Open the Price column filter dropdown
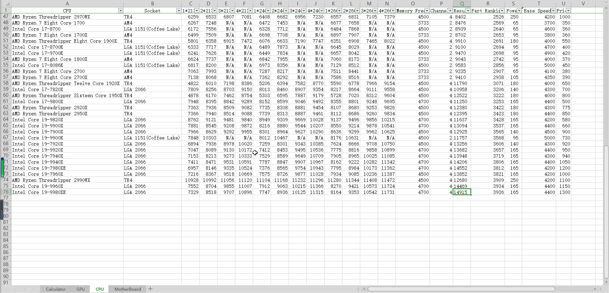Screen dimensions: 609x293 click(568, 11)
